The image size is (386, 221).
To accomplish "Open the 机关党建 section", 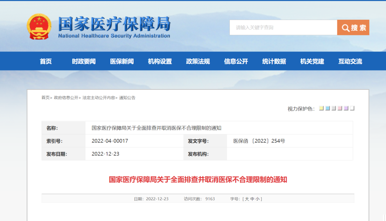I will click(x=311, y=61).
